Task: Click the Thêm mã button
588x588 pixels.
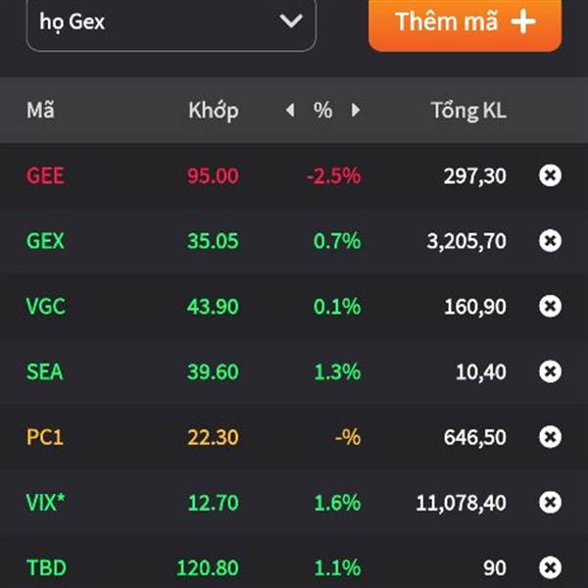Action: [465, 24]
